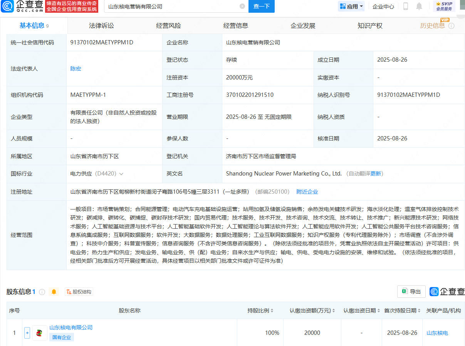Clear the search box with the X icon
Viewport: 465px width, 346px height.
(242, 6)
